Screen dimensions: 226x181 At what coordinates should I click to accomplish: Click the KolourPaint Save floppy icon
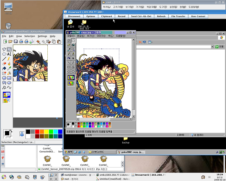coord(16,42)
